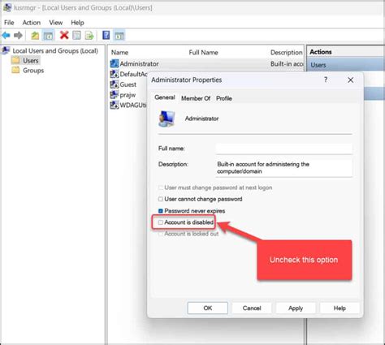The width and height of the screenshot is (385, 345).
Task: Click the Up one level folder icon
Action: click(x=35, y=36)
